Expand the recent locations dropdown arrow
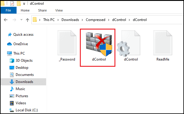This screenshot has height=114, width=184. 21,19
